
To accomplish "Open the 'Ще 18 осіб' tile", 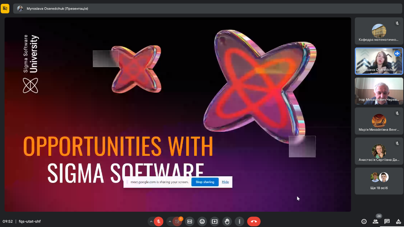I will coord(379,181).
